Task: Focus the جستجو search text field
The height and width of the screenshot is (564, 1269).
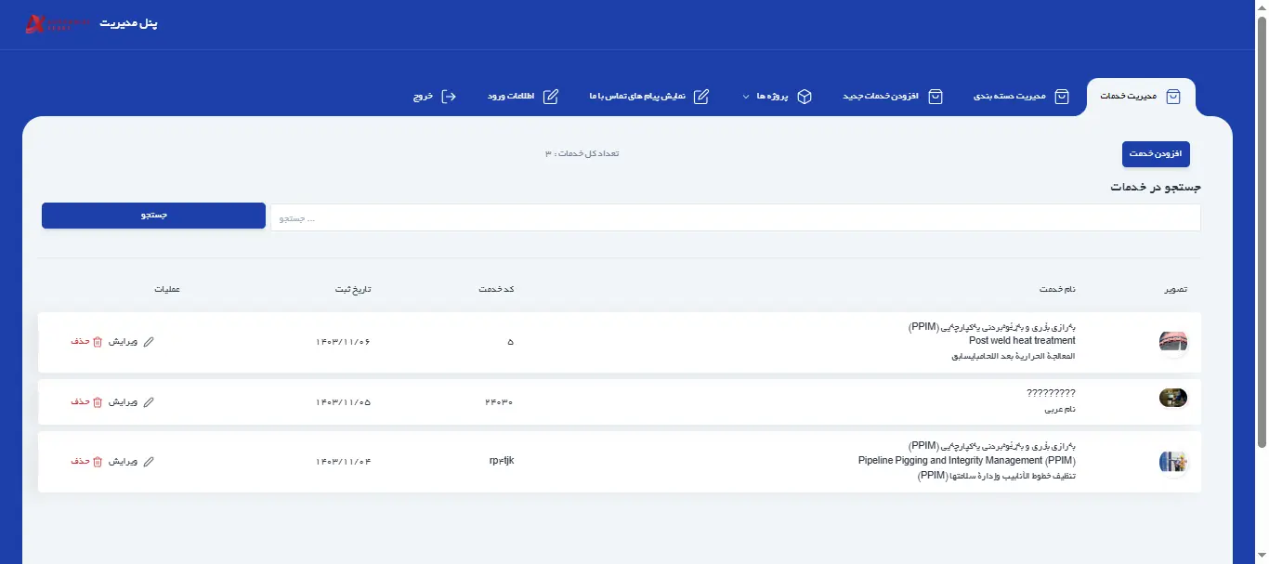Action: tap(734, 217)
